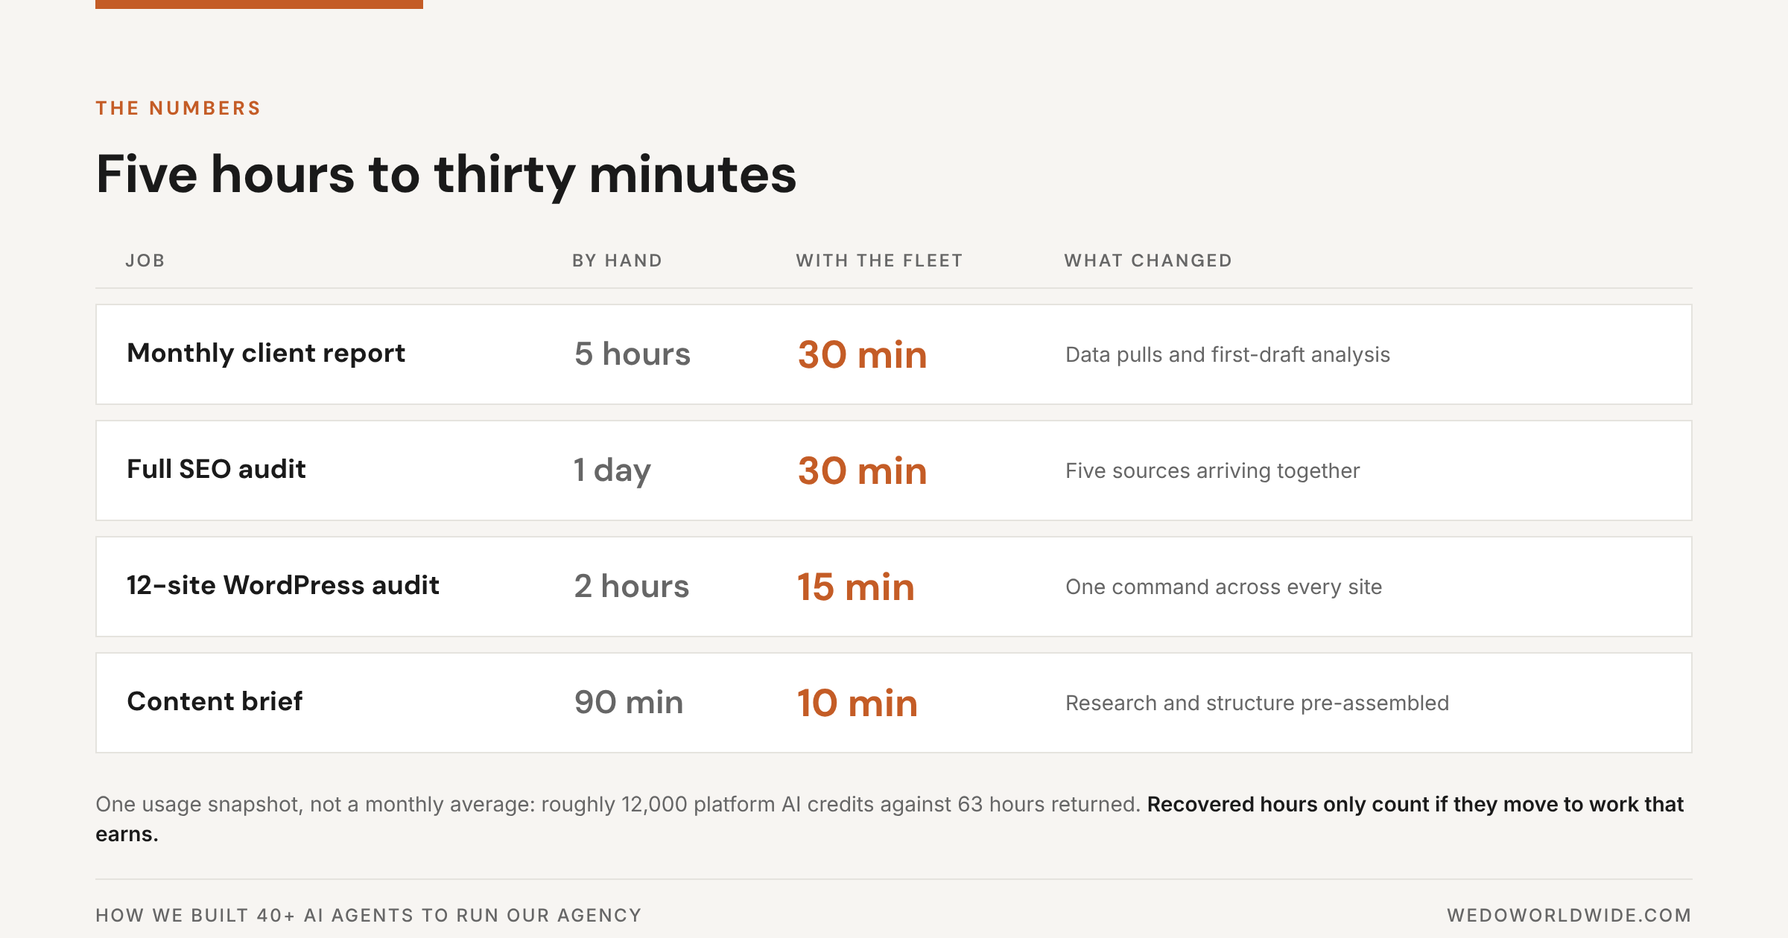Image resolution: width=1788 pixels, height=938 pixels.
Task: Click the '10 min' fleet value
Action: coord(857,703)
